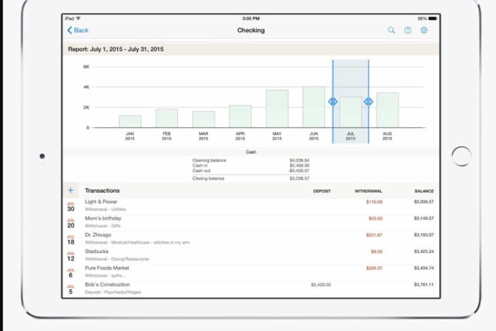Viewport: 496px width, 331px height.
Task: Tap the Balance column header
Action: [424, 191]
